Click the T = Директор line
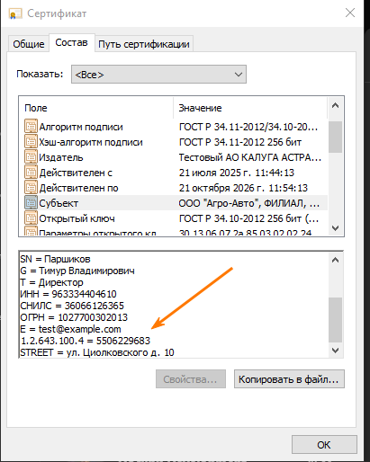370x462 pixels. (x=51, y=282)
